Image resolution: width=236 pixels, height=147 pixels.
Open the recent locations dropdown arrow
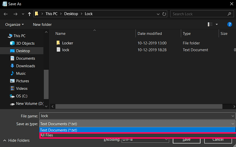coord(23,14)
